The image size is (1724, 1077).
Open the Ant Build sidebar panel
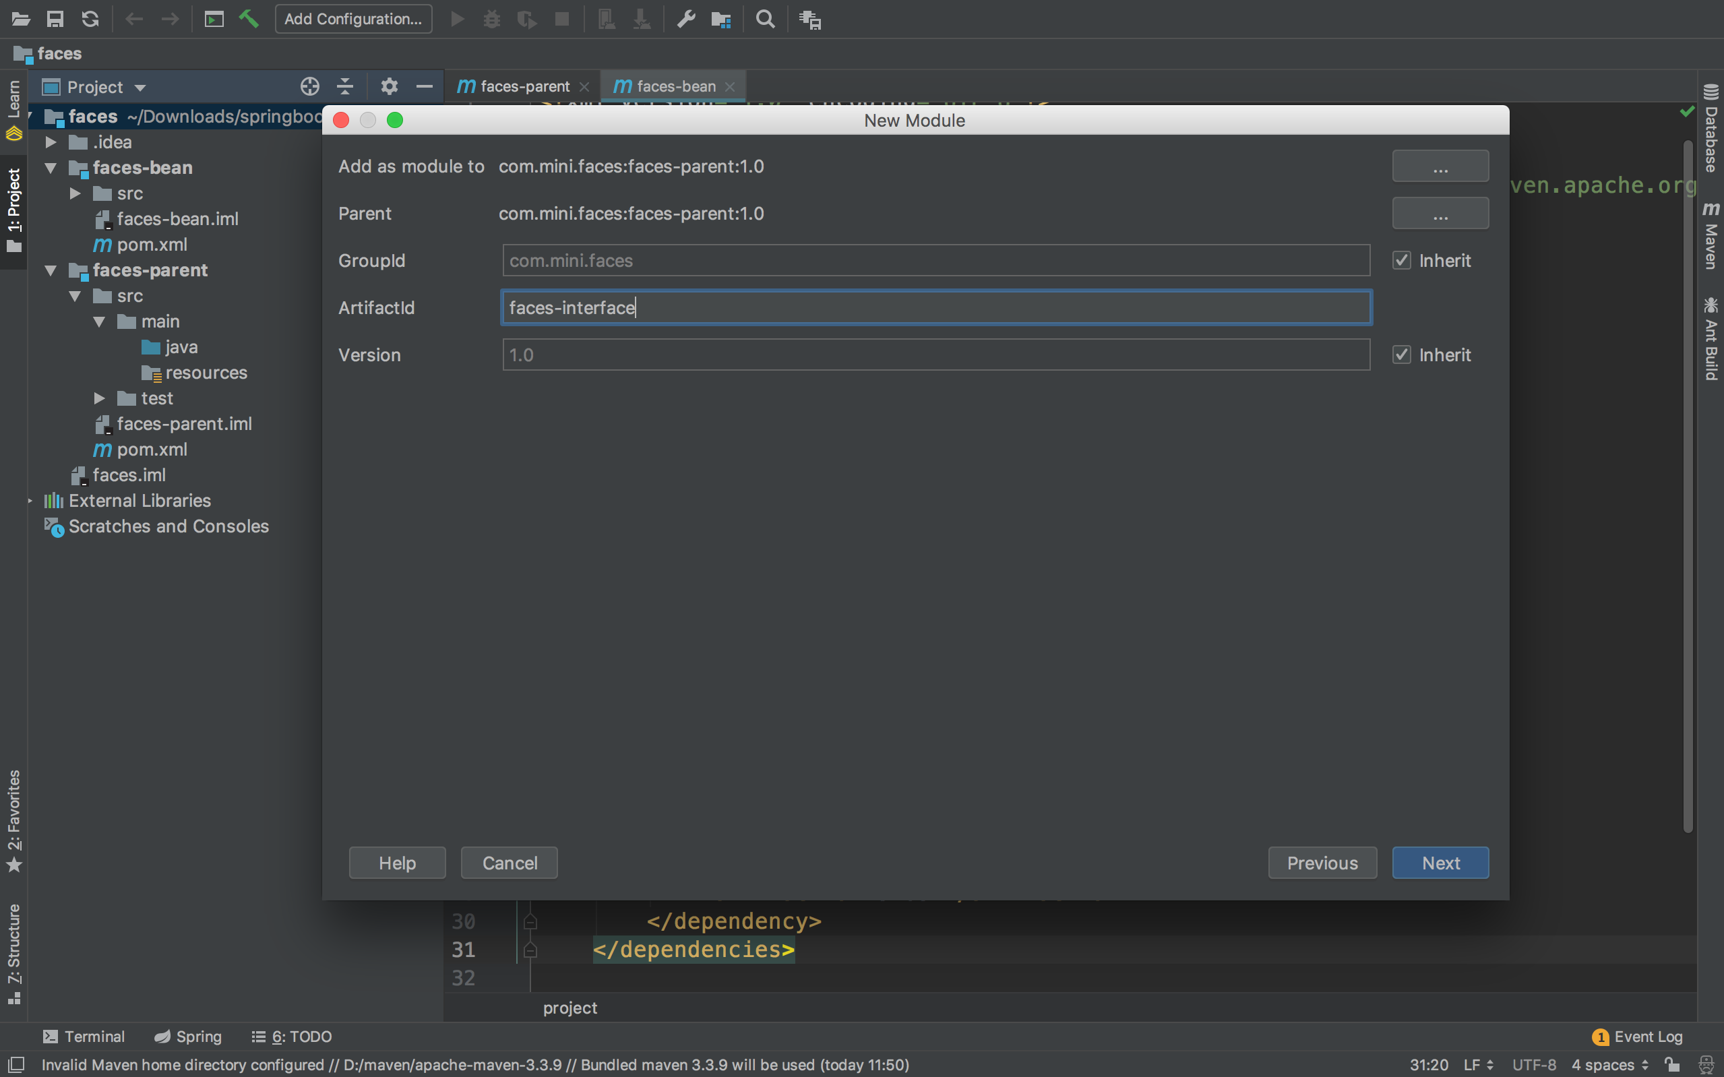1712,335
